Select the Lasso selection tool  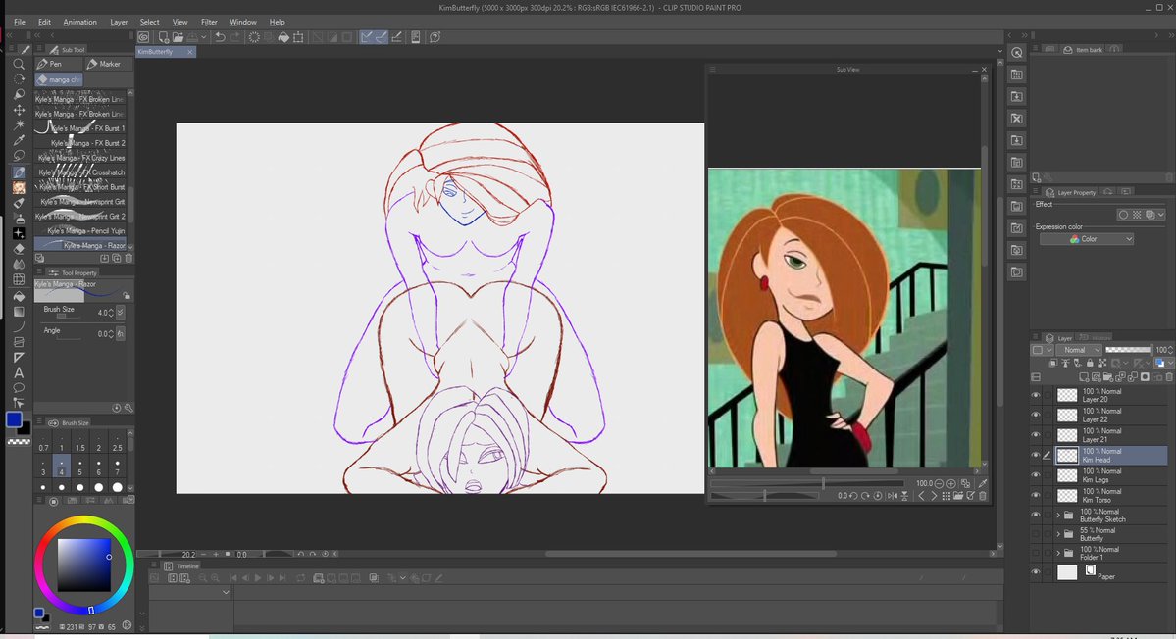point(19,155)
